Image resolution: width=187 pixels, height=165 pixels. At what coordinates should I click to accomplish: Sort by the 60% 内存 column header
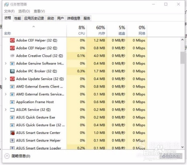pyautogui.click(x=97, y=31)
